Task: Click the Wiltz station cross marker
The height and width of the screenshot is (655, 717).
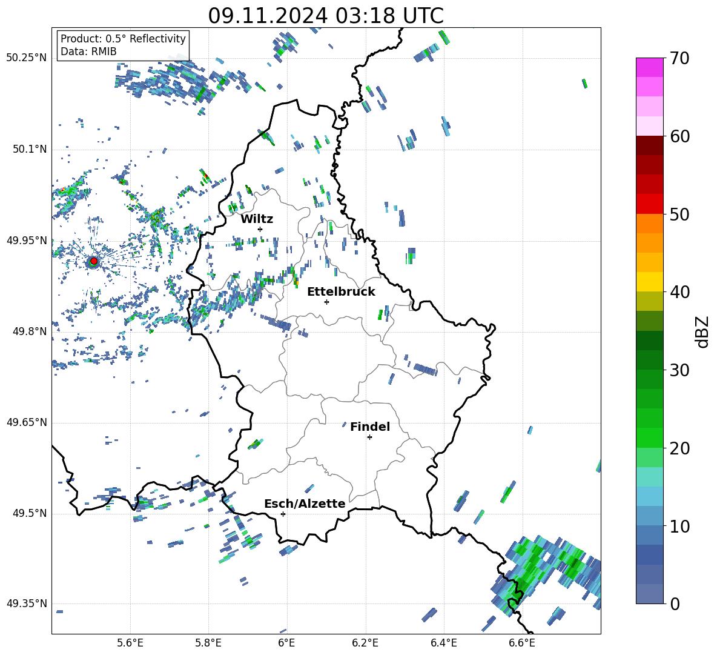Action: tap(260, 229)
